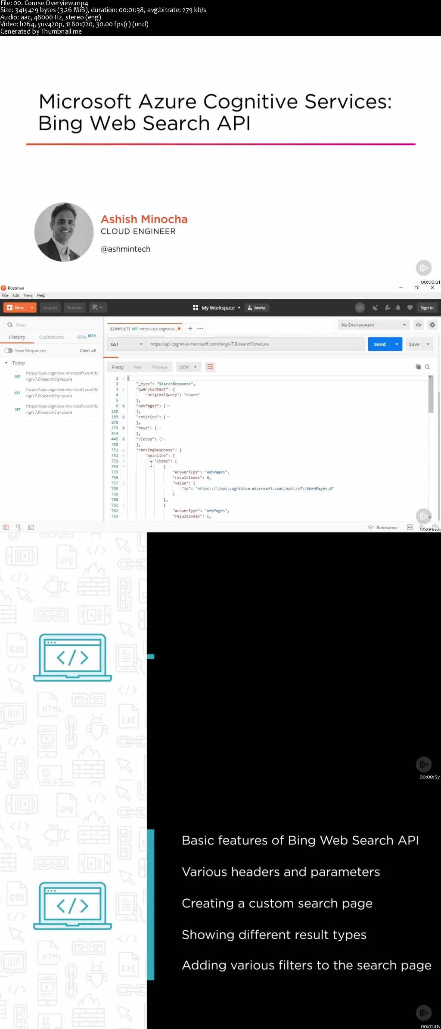
Task: Click the Save request button
Action: click(x=414, y=344)
